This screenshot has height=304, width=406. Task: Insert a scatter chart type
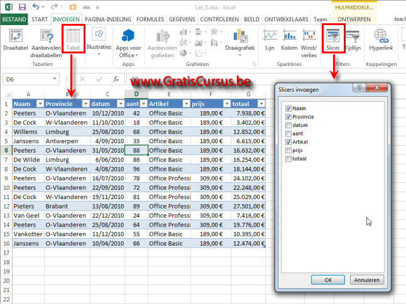pyautogui.click(x=199, y=53)
